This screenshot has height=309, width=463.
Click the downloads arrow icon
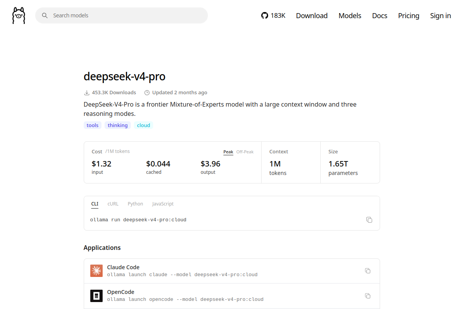click(86, 93)
